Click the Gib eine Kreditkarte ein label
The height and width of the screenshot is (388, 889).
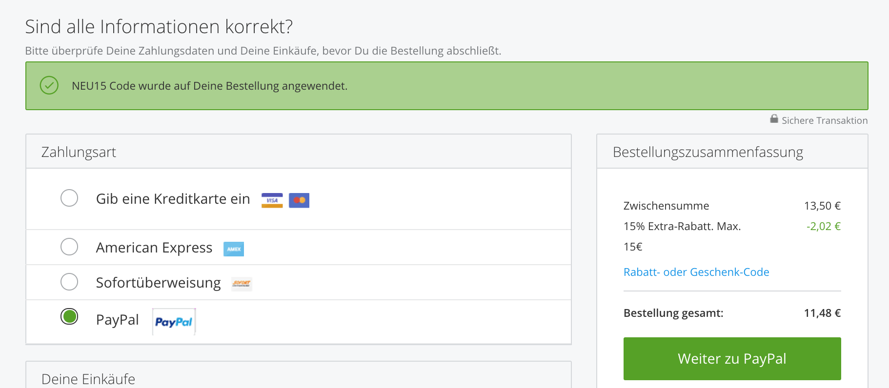(173, 199)
